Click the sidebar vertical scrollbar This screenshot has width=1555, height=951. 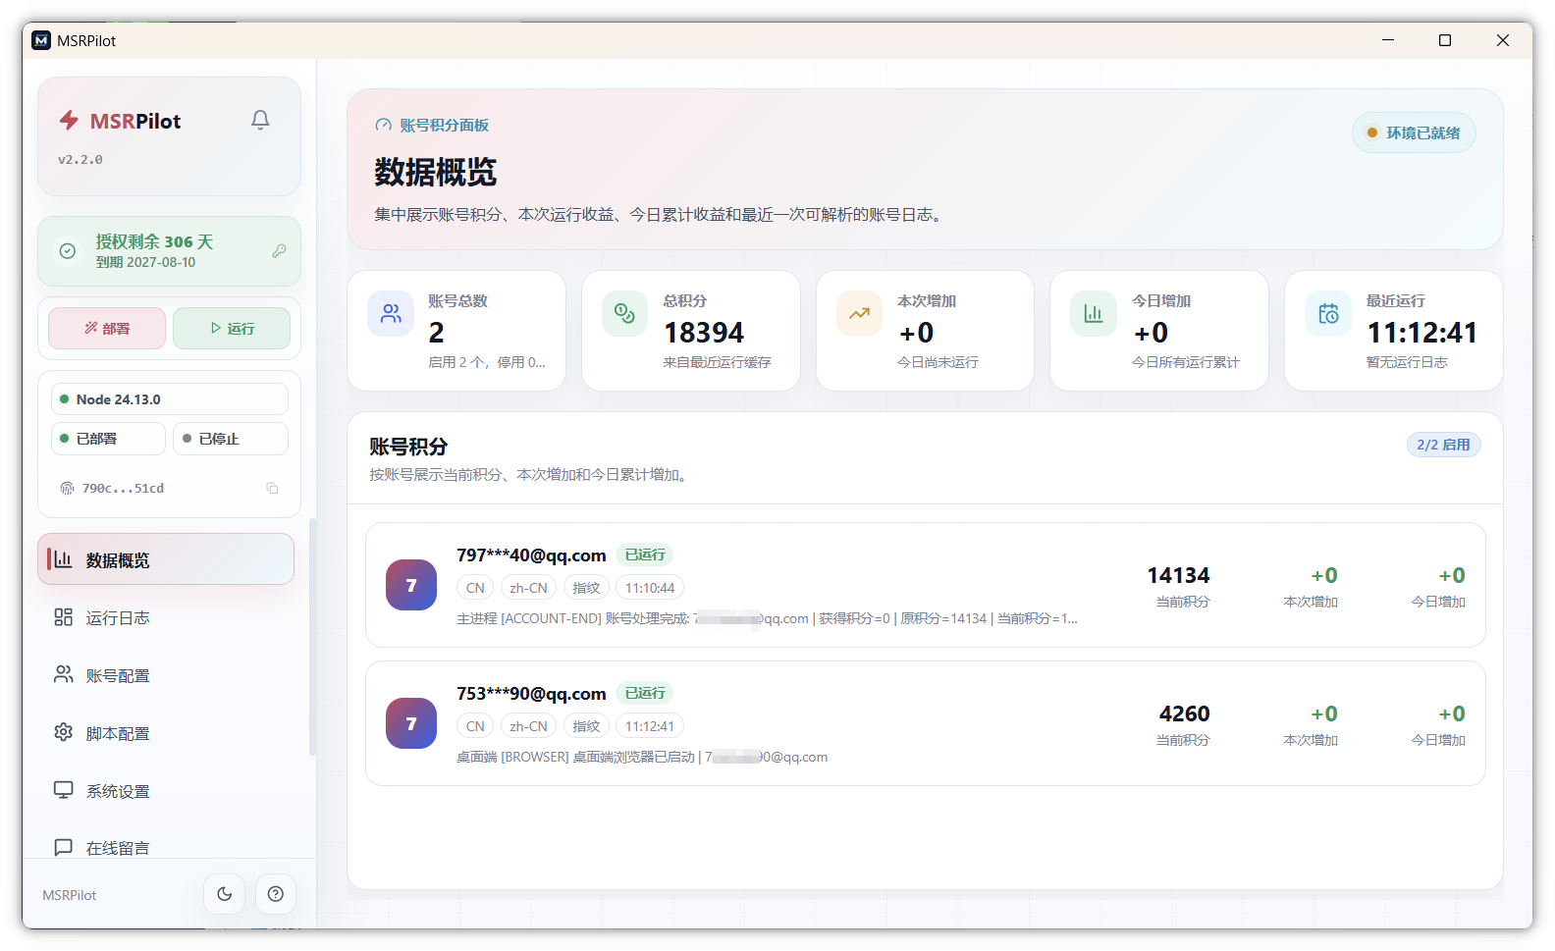pos(312,638)
